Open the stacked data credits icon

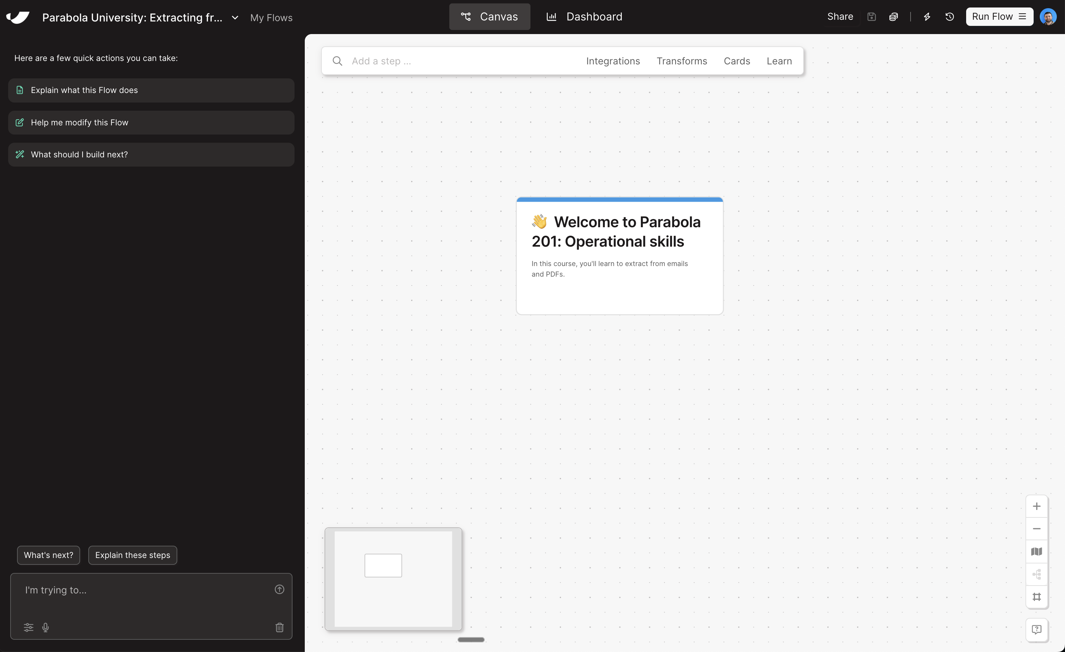point(894,17)
